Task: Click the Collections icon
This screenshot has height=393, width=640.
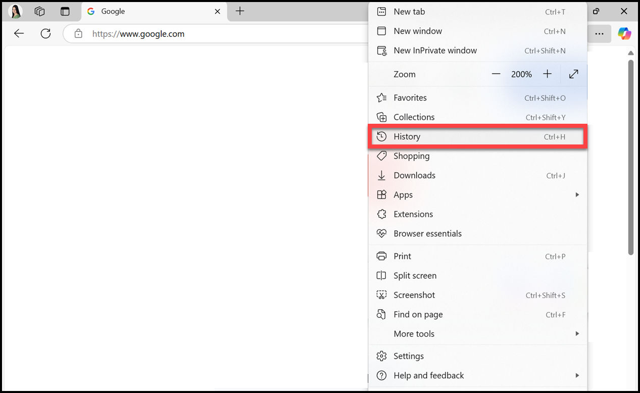Action: [382, 117]
